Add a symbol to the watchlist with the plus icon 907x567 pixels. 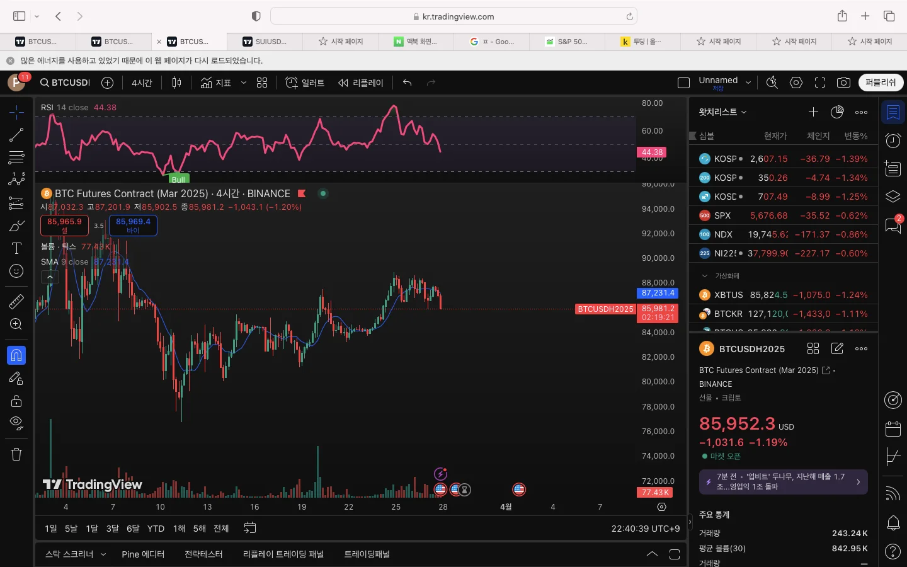[813, 112]
